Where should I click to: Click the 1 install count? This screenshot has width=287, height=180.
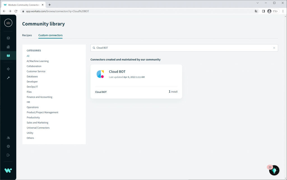pyautogui.click(x=173, y=92)
